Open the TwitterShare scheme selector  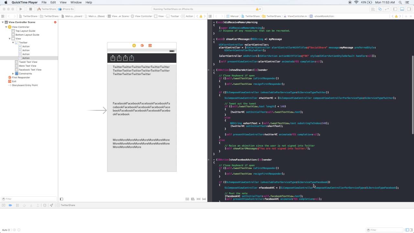tap(47, 9)
